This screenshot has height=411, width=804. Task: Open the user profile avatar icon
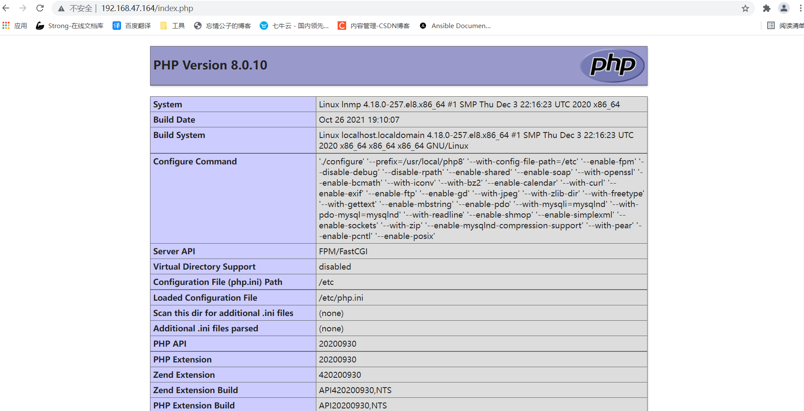point(784,8)
